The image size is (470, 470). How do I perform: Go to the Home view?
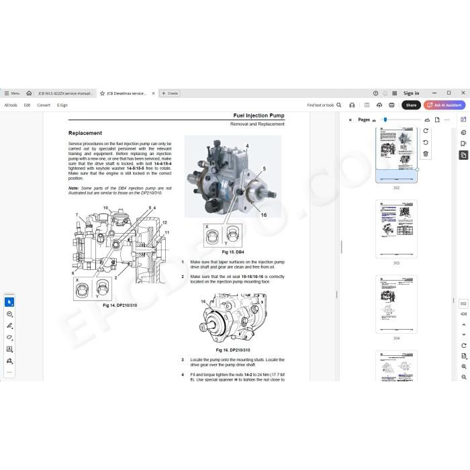click(x=29, y=93)
